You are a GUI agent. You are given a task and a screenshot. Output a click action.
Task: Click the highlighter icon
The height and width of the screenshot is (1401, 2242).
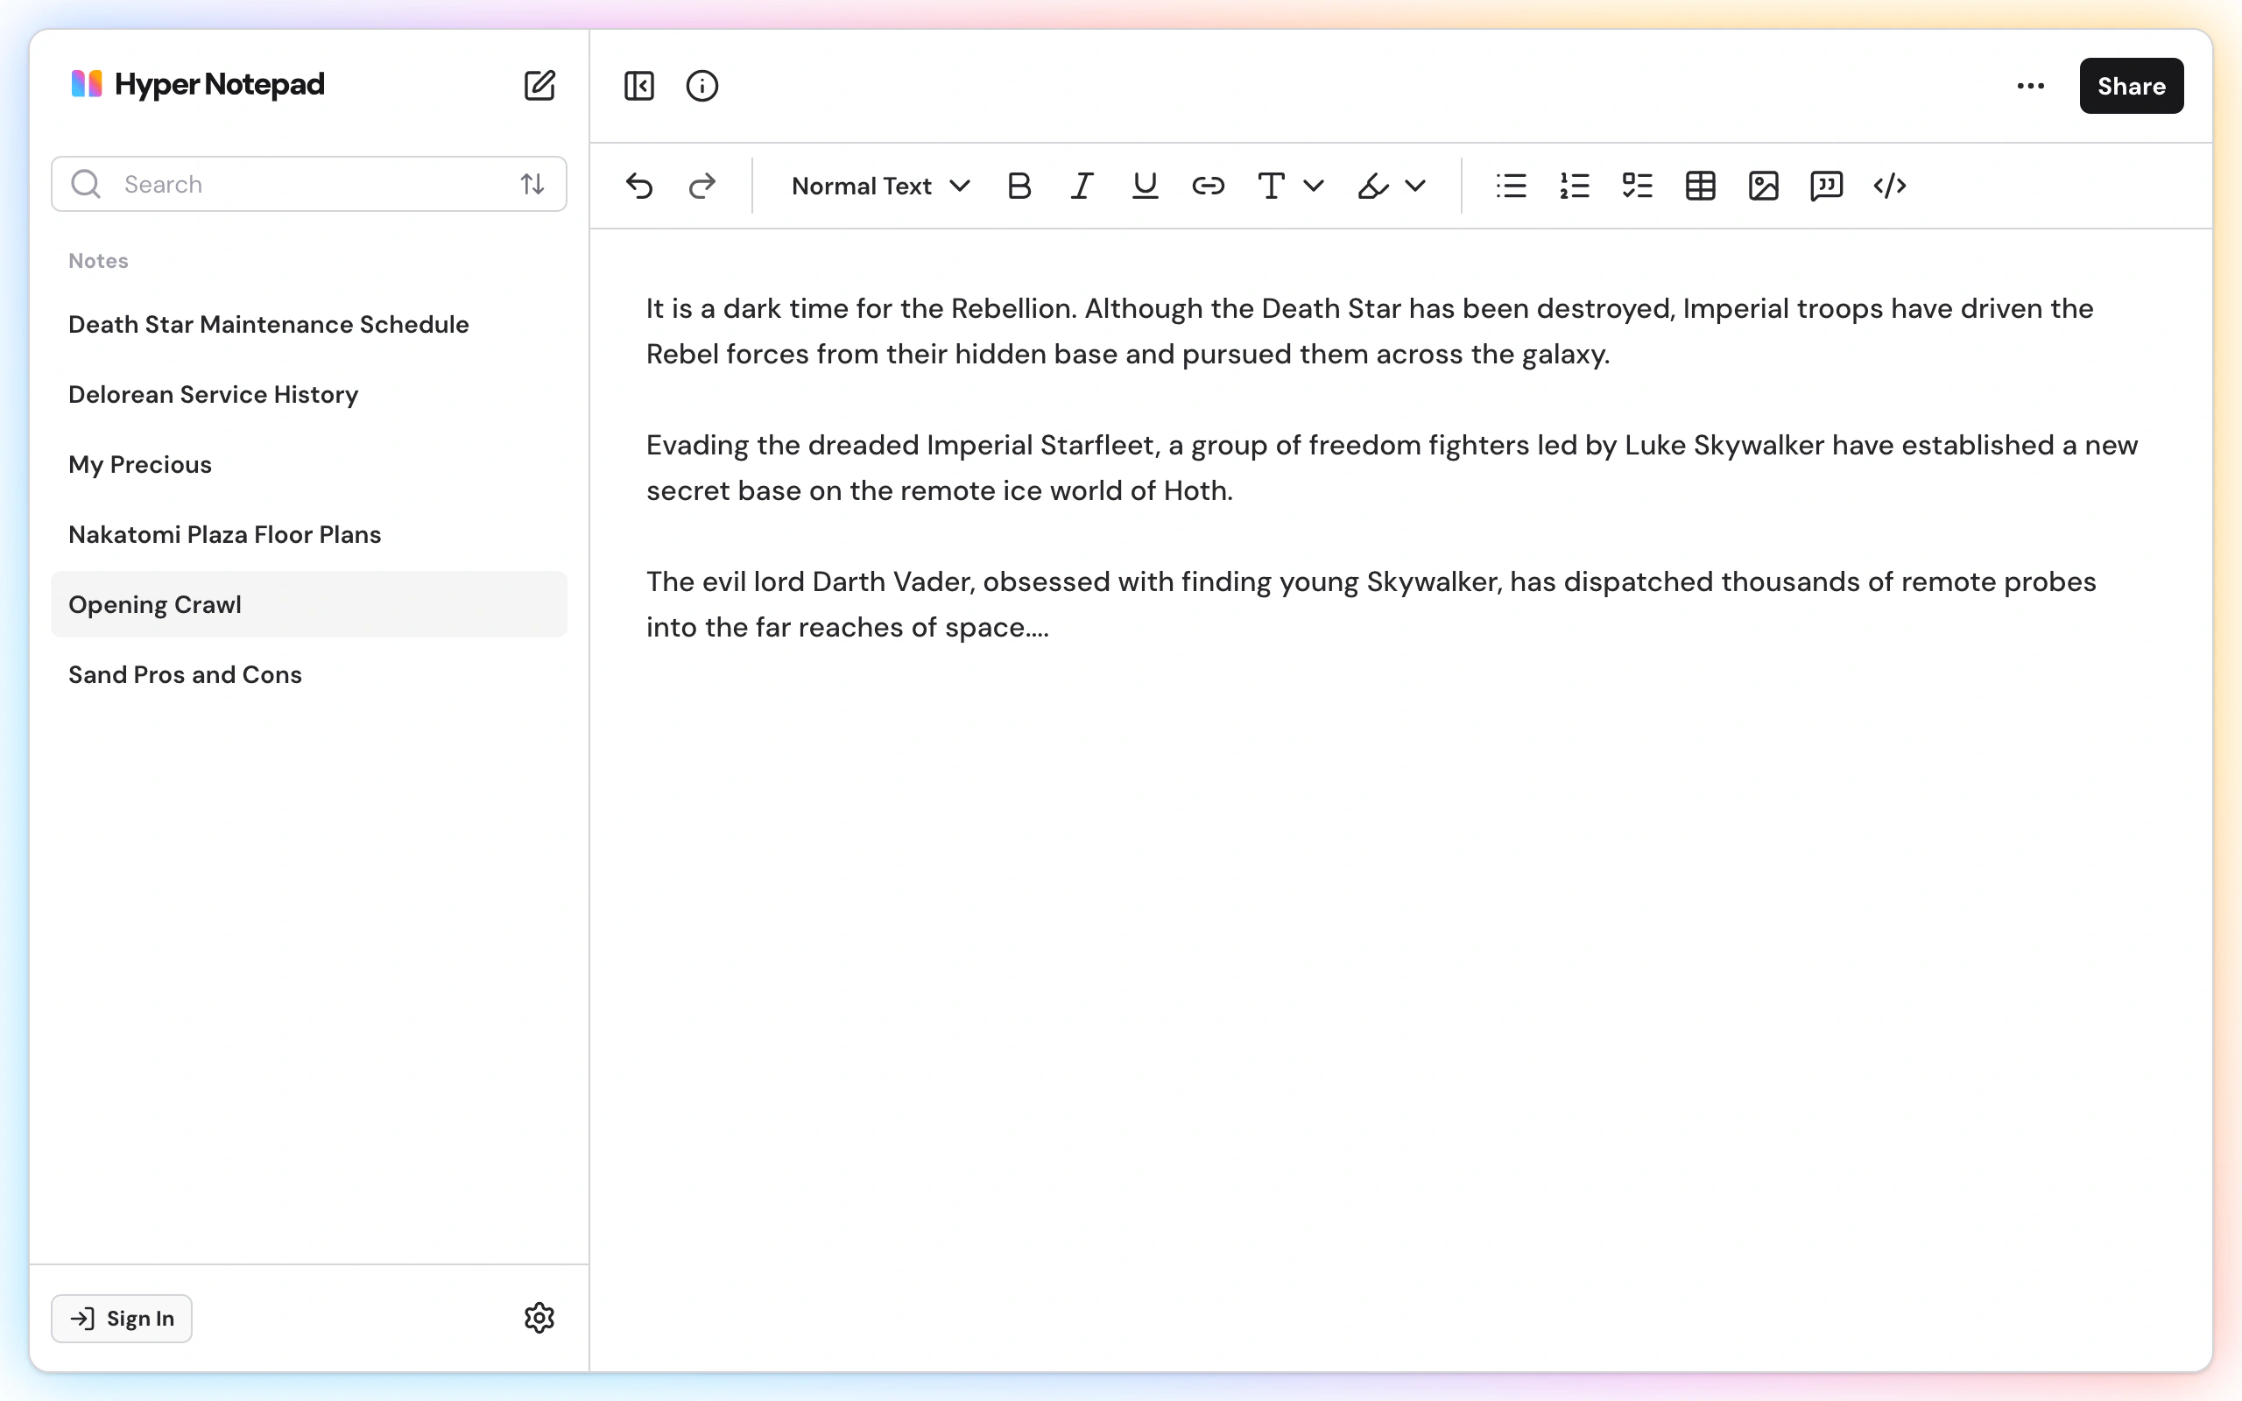[x=1373, y=186]
